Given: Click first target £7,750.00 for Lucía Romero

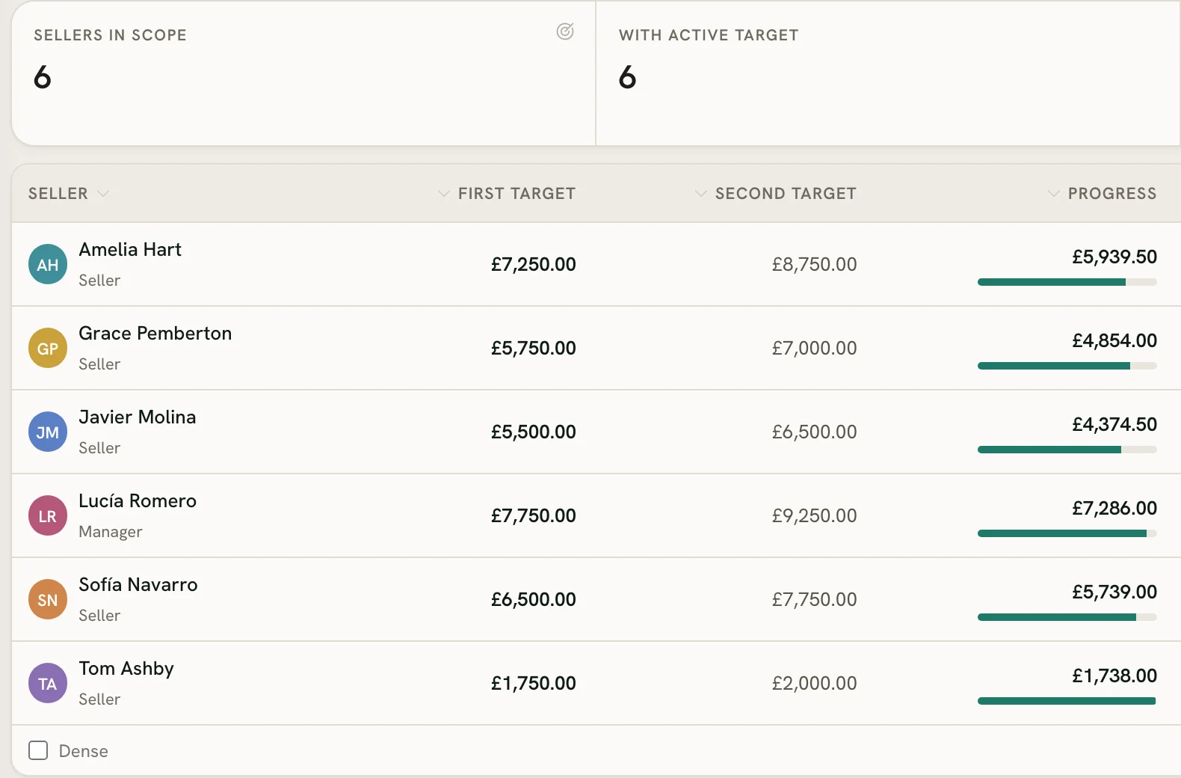Looking at the screenshot, I should pyautogui.click(x=534, y=515).
